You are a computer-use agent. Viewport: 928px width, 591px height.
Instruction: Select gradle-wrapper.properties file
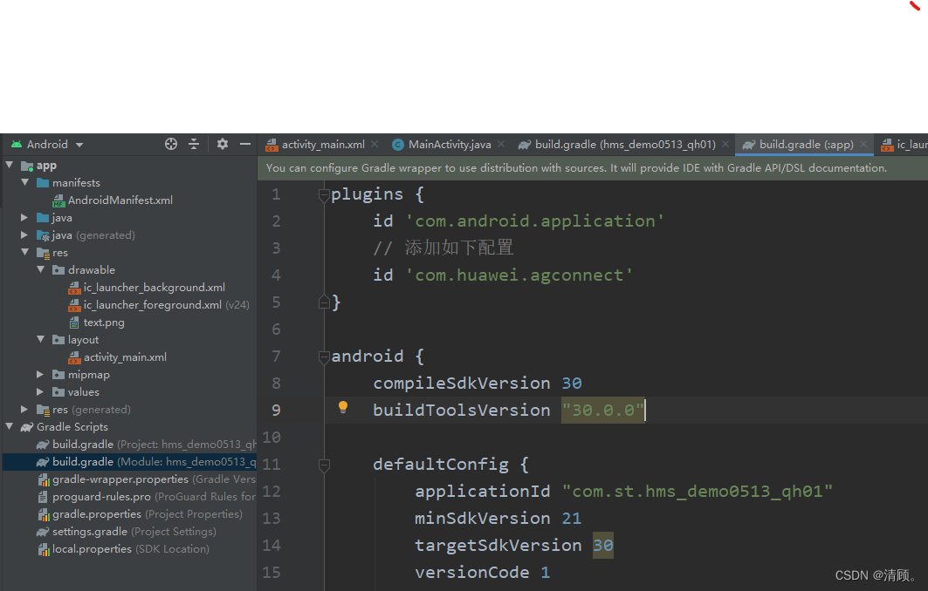point(147,479)
